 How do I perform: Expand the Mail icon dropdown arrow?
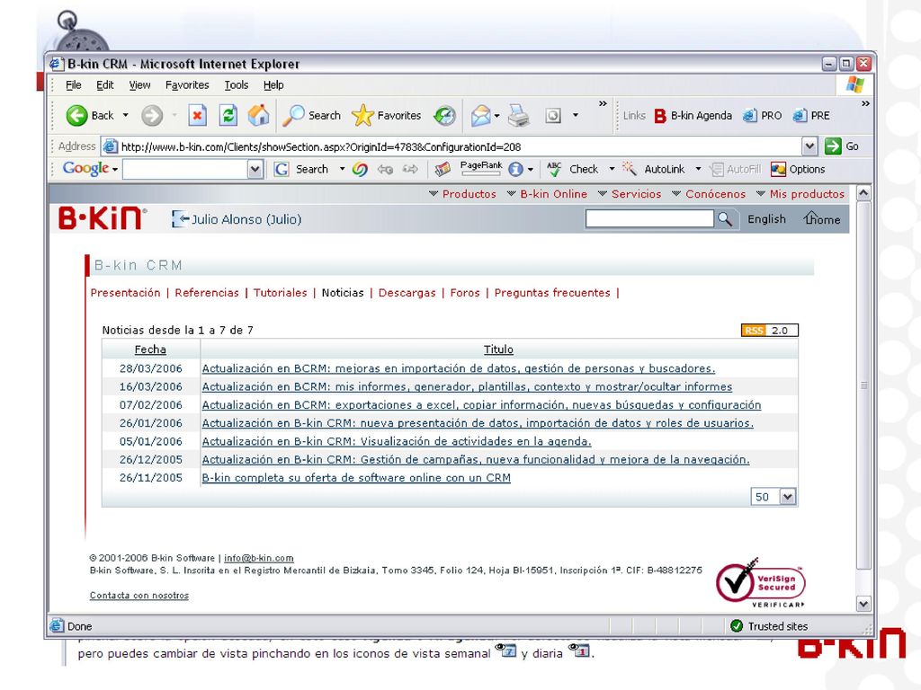point(496,116)
